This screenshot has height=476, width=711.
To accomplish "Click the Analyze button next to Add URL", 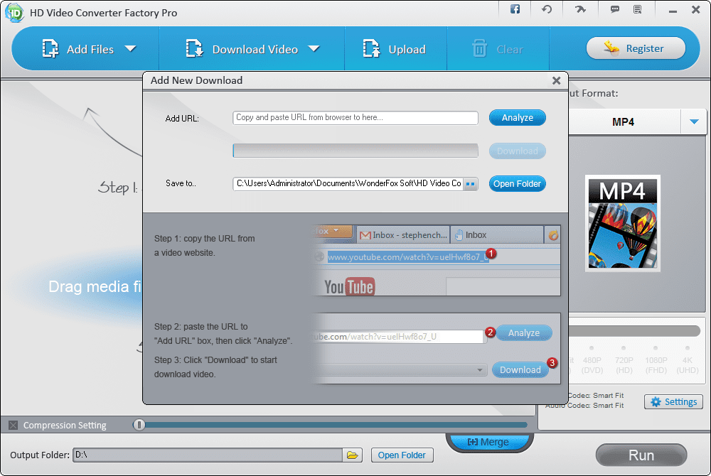I will coord(517,118).
